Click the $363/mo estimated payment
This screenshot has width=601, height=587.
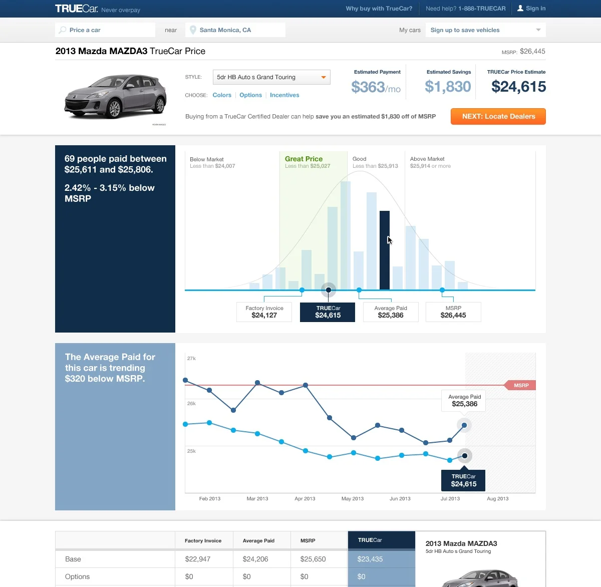click(376, 87)
